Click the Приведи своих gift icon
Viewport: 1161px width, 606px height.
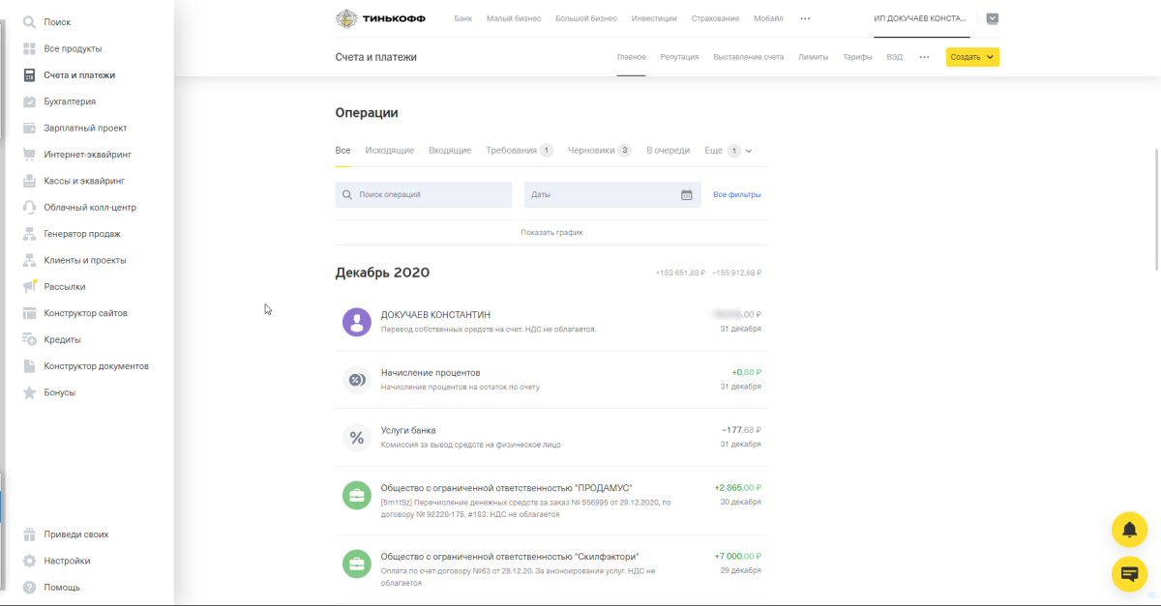pos(29,534)
